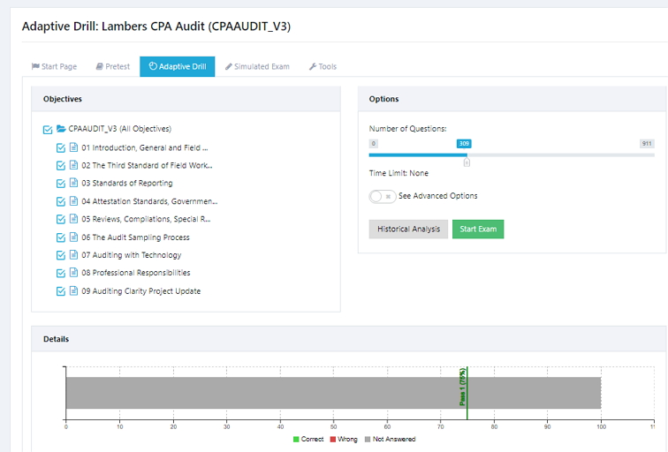Select 03 Standards of Reporting label
Image resolution: width=668 pixels, height=452 pixels.
tap(127, 184)
